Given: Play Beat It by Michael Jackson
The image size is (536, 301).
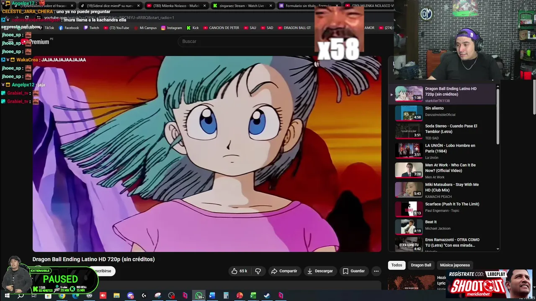Looking at the screenshot, I should (442, 227).
